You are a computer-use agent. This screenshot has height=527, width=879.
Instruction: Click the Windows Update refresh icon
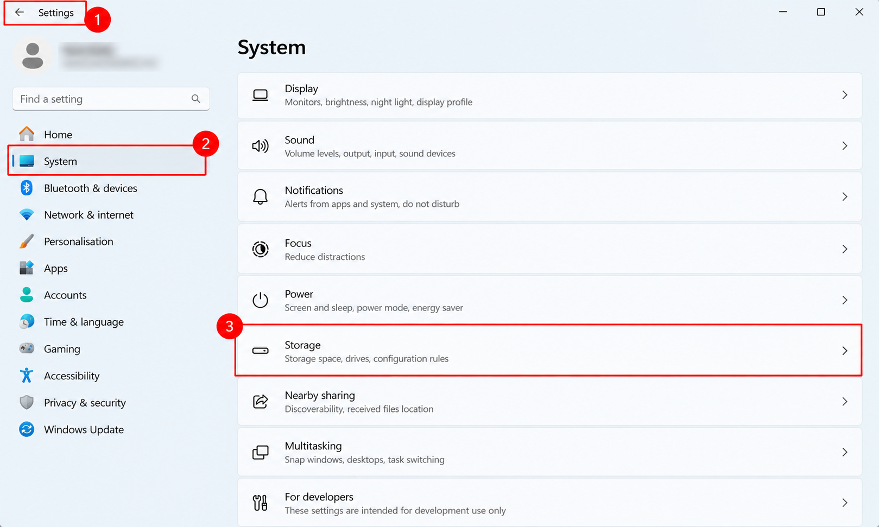tap(27, 429)
